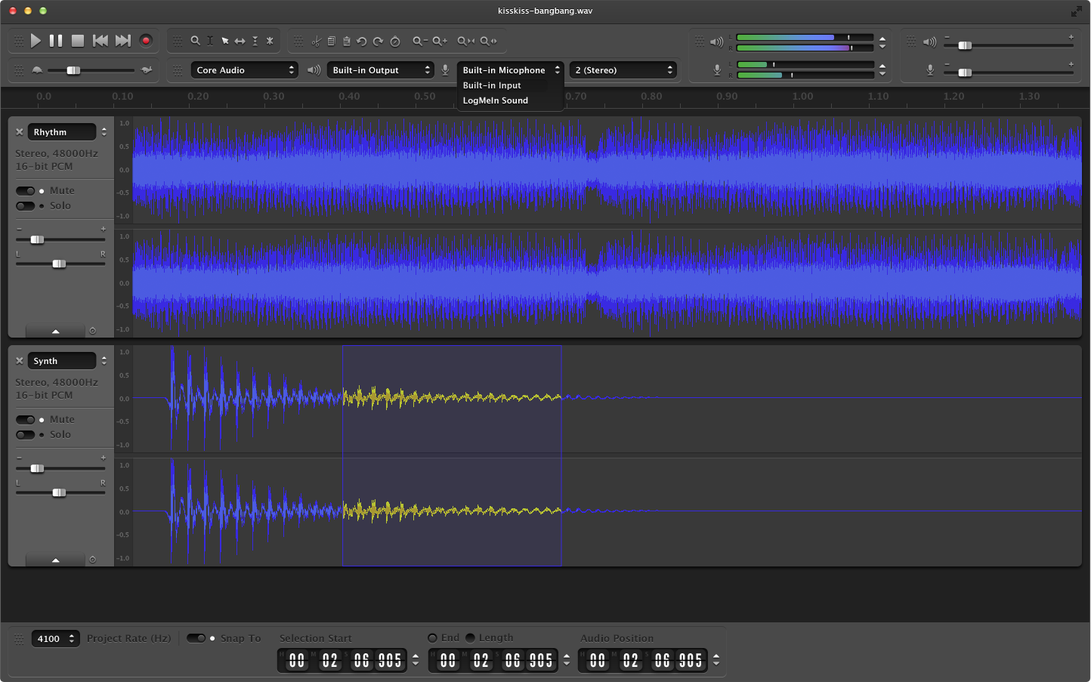Select the Zoom (magnifier) tool

pos(195,41)
